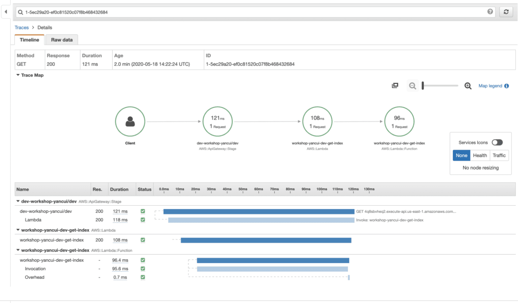Click the Map legend info icon

[507, 86]
